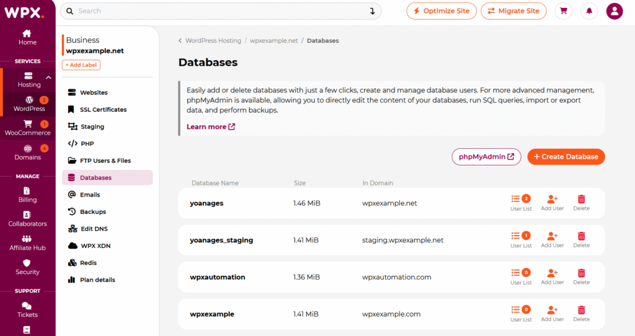Open Plan details menu item

point(107,280)
